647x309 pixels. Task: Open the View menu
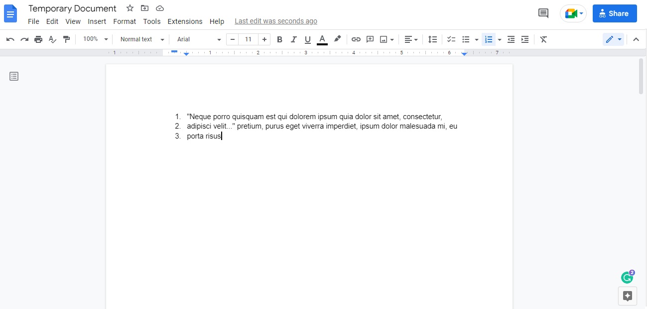point(73,21)
